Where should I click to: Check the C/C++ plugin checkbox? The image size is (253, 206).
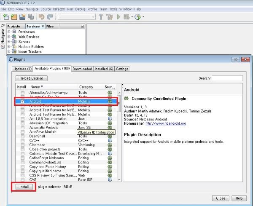pos(22,141)
